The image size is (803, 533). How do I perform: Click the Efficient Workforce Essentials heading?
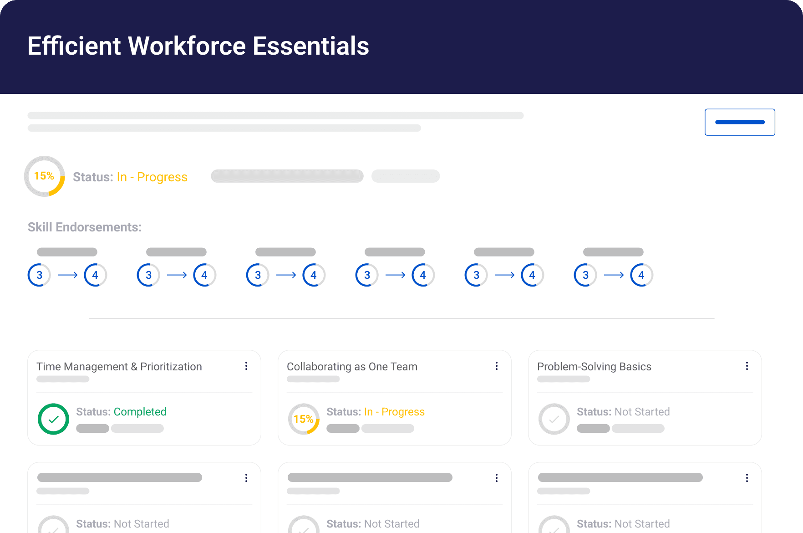tap(198, 46)
